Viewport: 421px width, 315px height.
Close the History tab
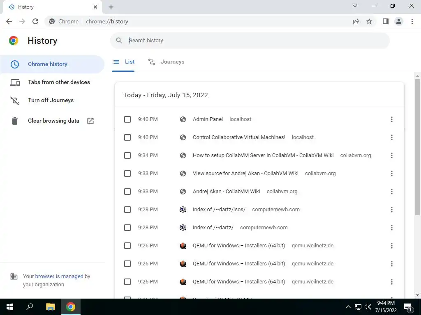point(95,7)
